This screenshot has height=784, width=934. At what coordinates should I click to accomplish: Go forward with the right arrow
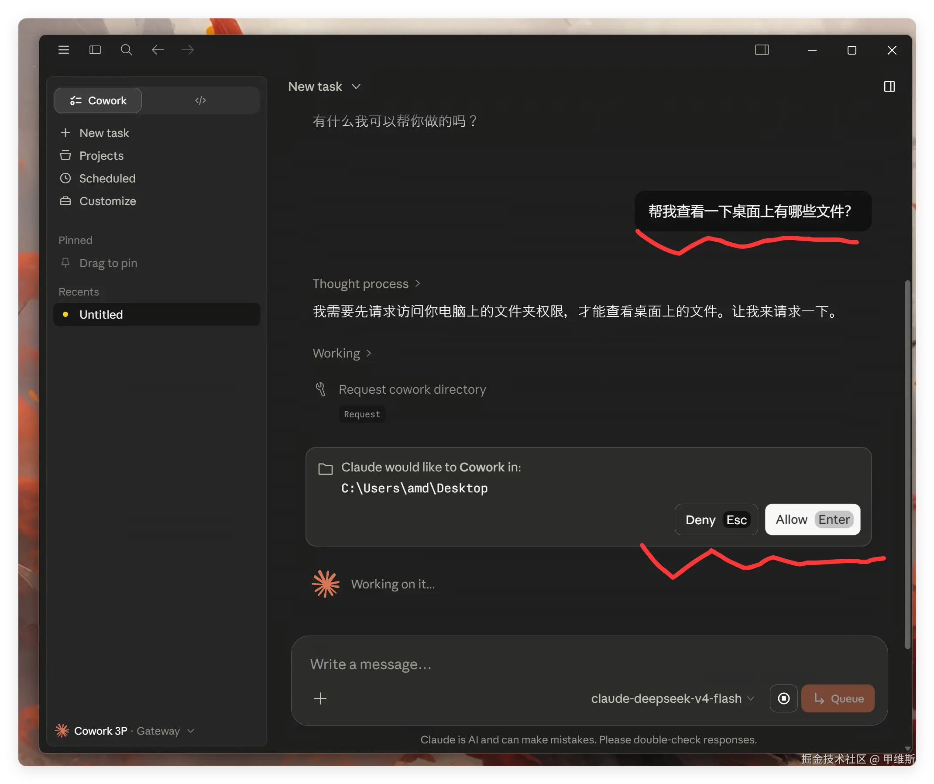[188, 50]
